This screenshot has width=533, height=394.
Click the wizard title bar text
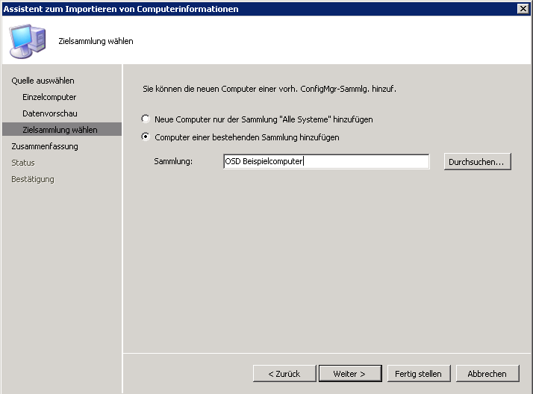tap(122, 8)
